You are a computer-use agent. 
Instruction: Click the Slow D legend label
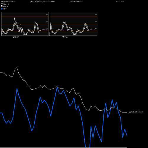tap(6, 4)
